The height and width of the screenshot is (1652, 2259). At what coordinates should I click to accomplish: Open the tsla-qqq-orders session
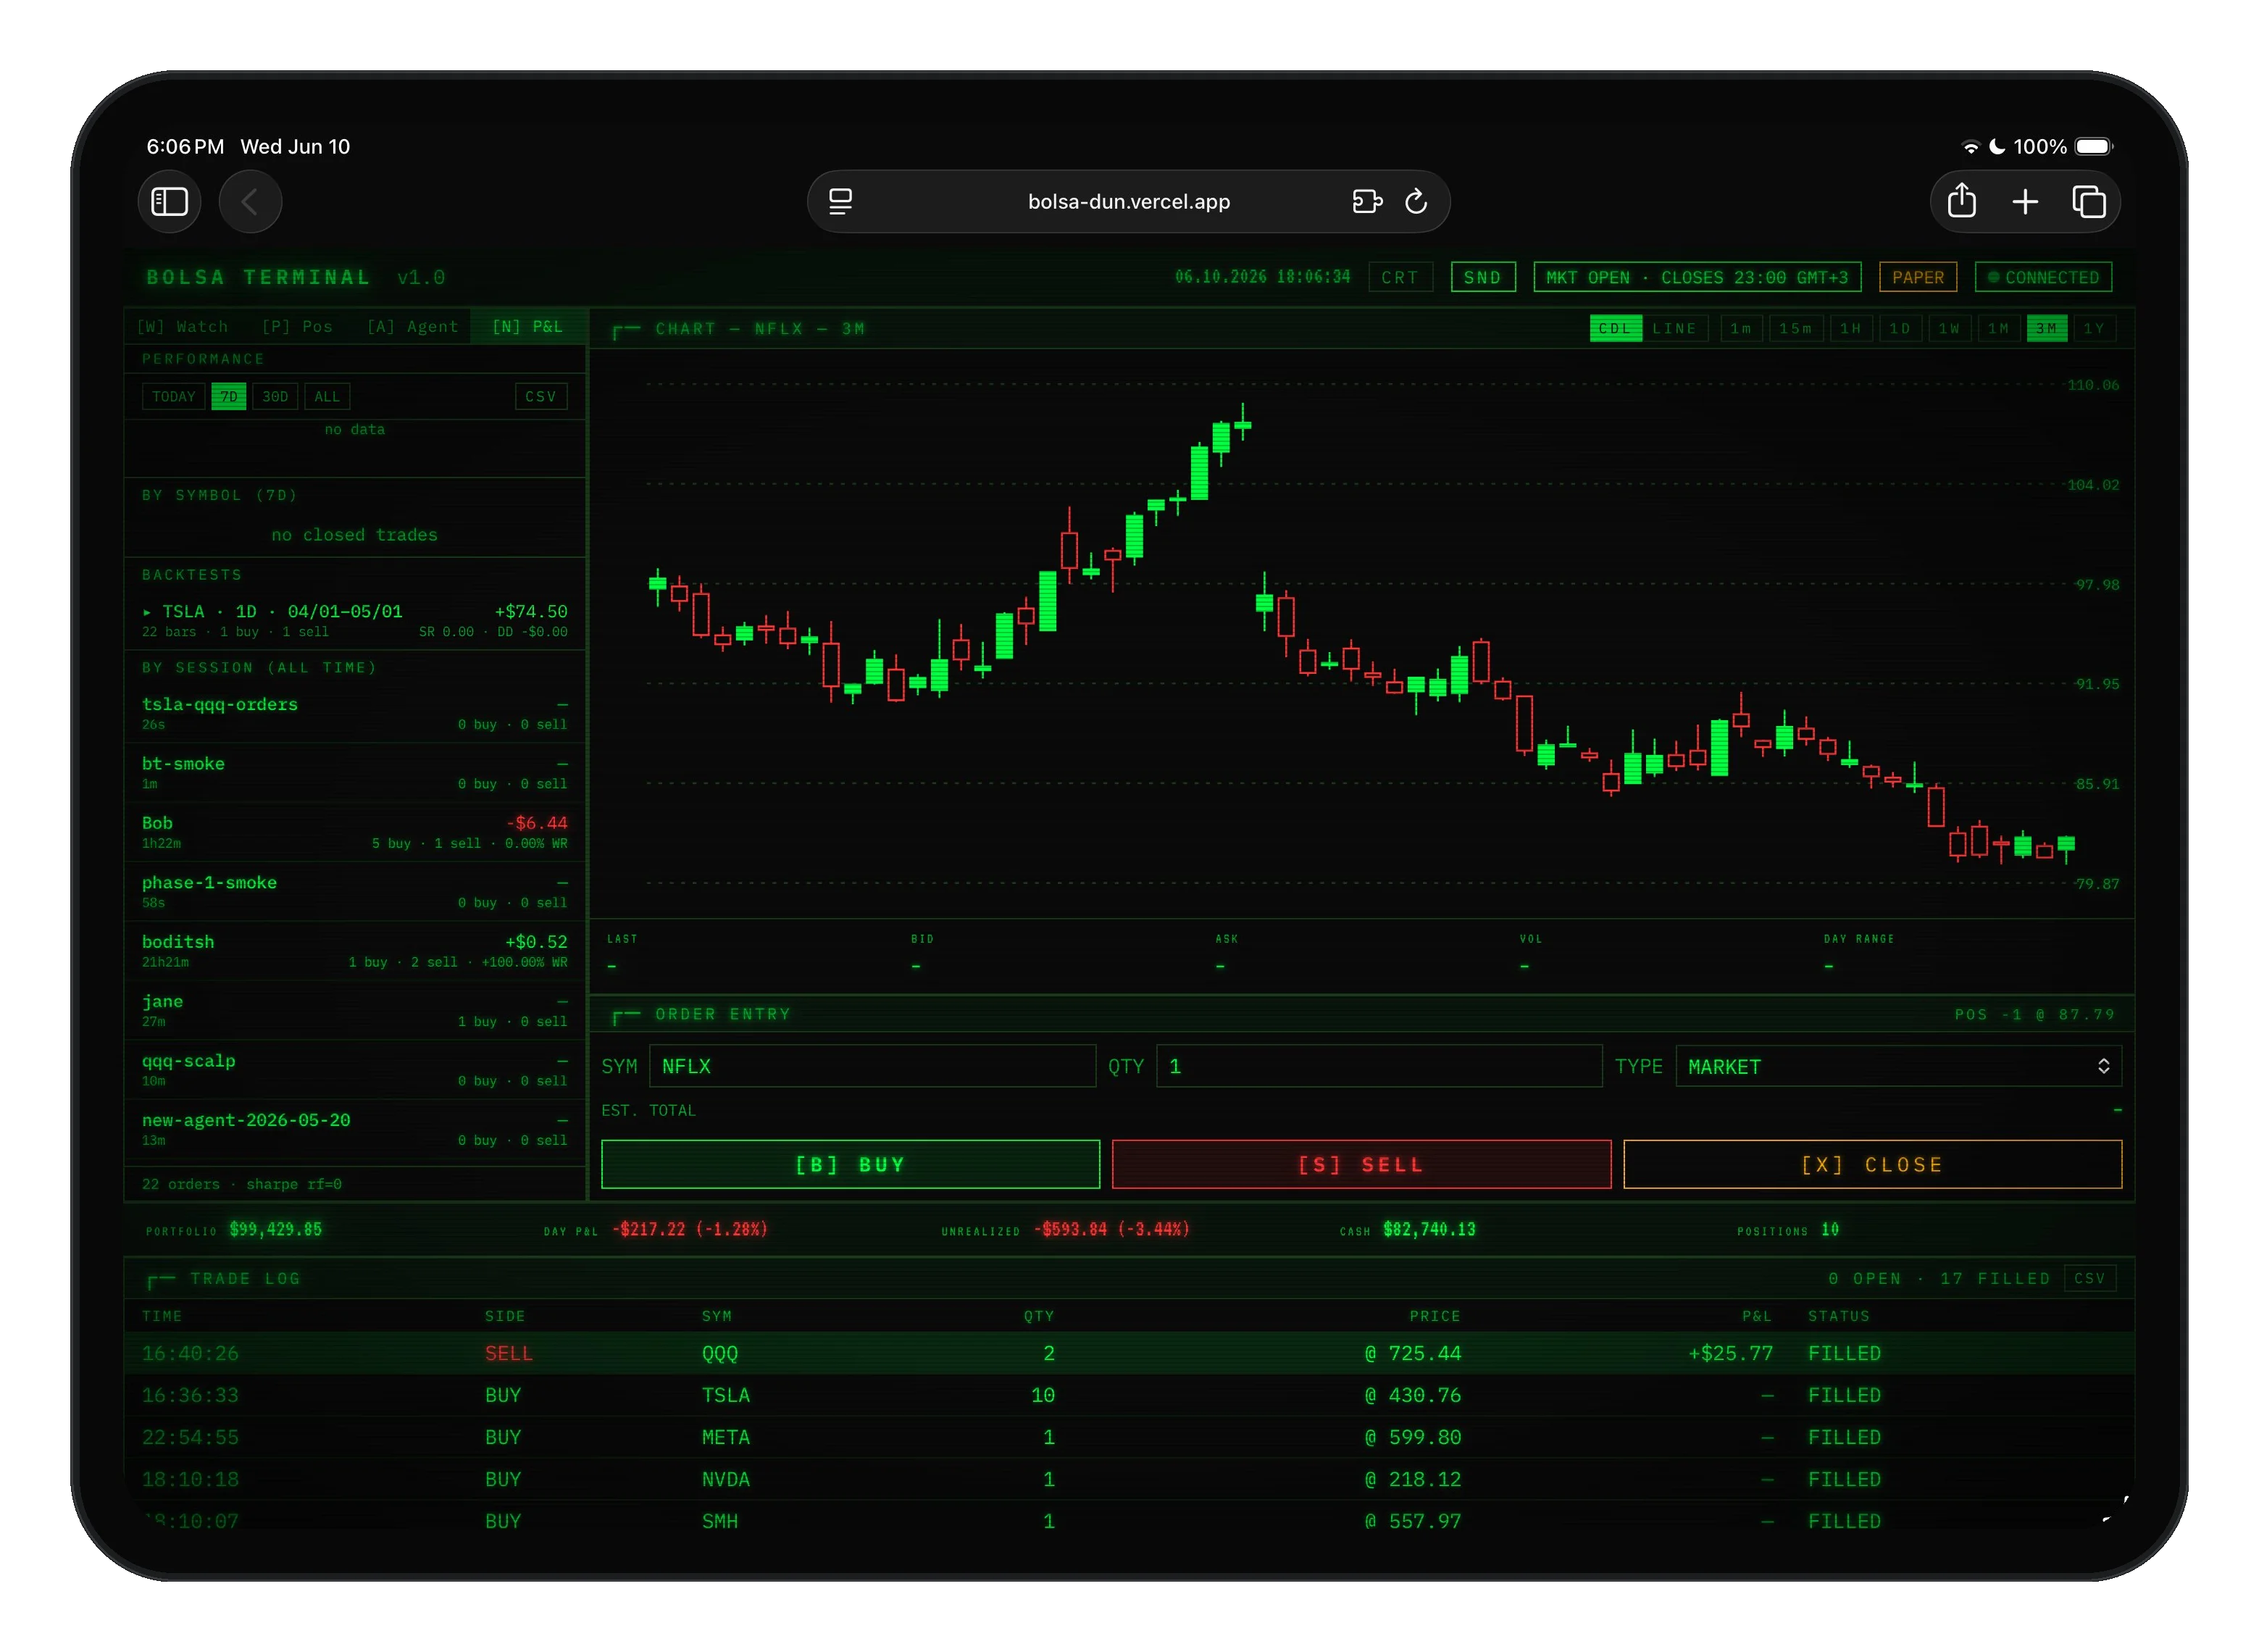point(354,713)
